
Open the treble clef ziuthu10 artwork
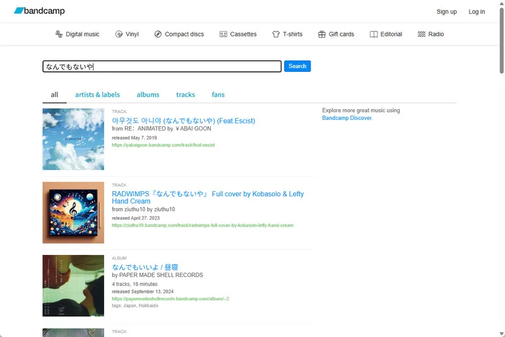73,213
